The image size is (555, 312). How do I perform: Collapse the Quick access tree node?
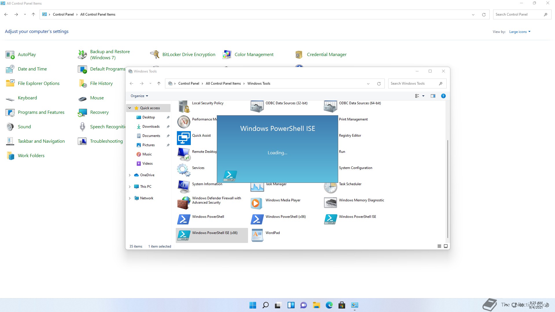point(130,108)
